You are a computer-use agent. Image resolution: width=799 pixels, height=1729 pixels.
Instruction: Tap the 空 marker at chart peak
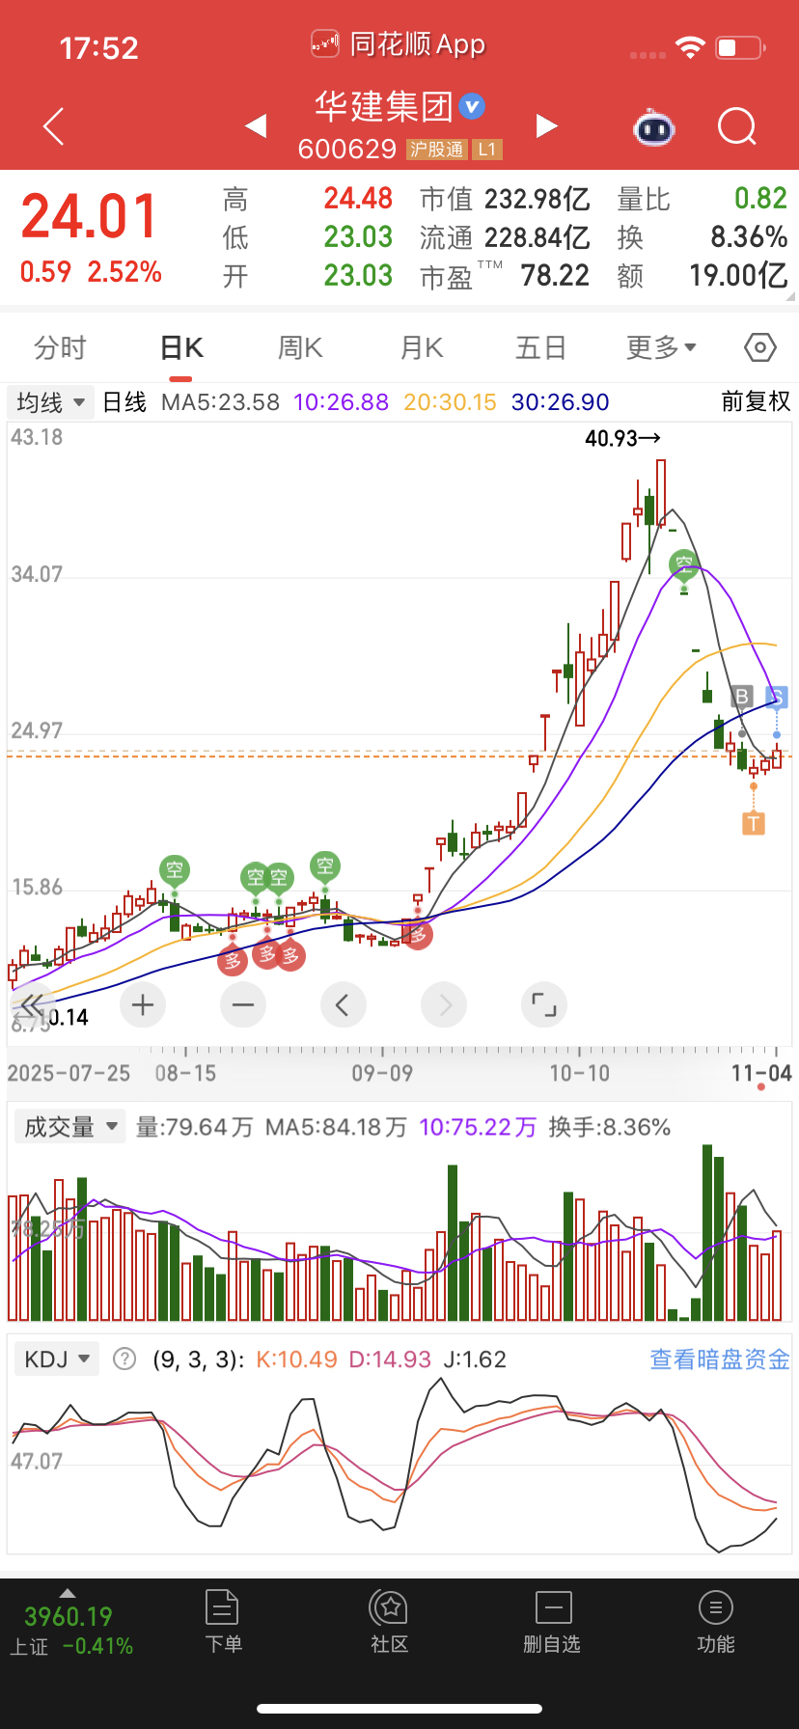click(x=684, y=563)
